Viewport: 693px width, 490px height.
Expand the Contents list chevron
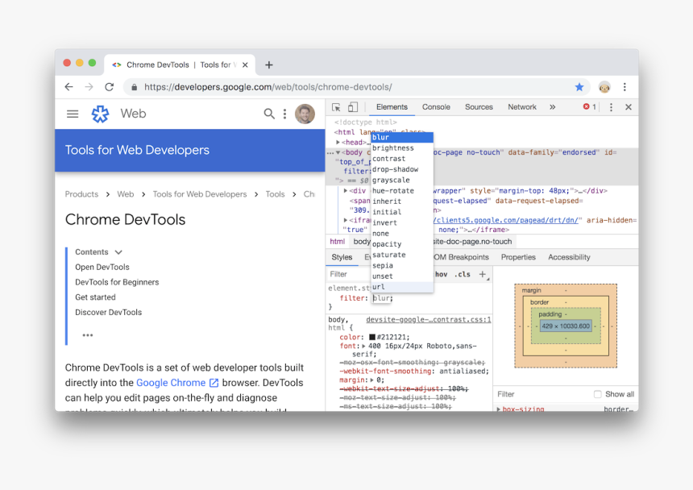click(x=118, y=252)
